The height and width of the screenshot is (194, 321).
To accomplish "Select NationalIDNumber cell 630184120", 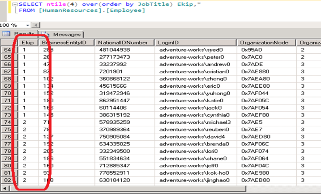I will [x=125, y=180].
